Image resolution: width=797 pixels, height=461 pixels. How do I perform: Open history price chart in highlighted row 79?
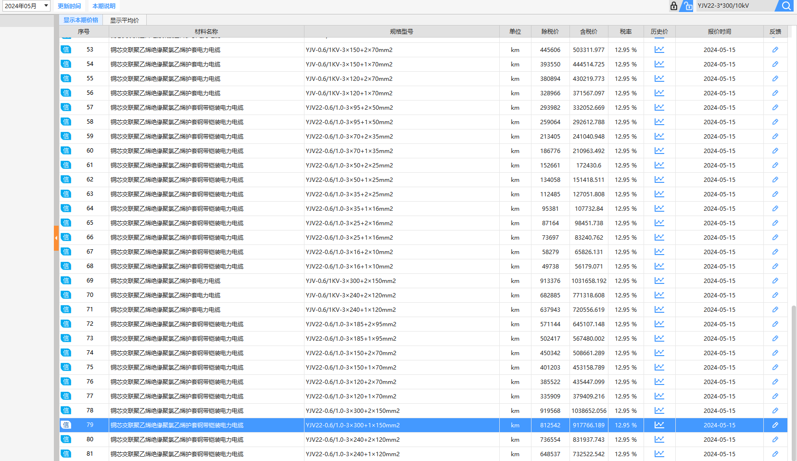pyautogui.click(x=659, y=425)
